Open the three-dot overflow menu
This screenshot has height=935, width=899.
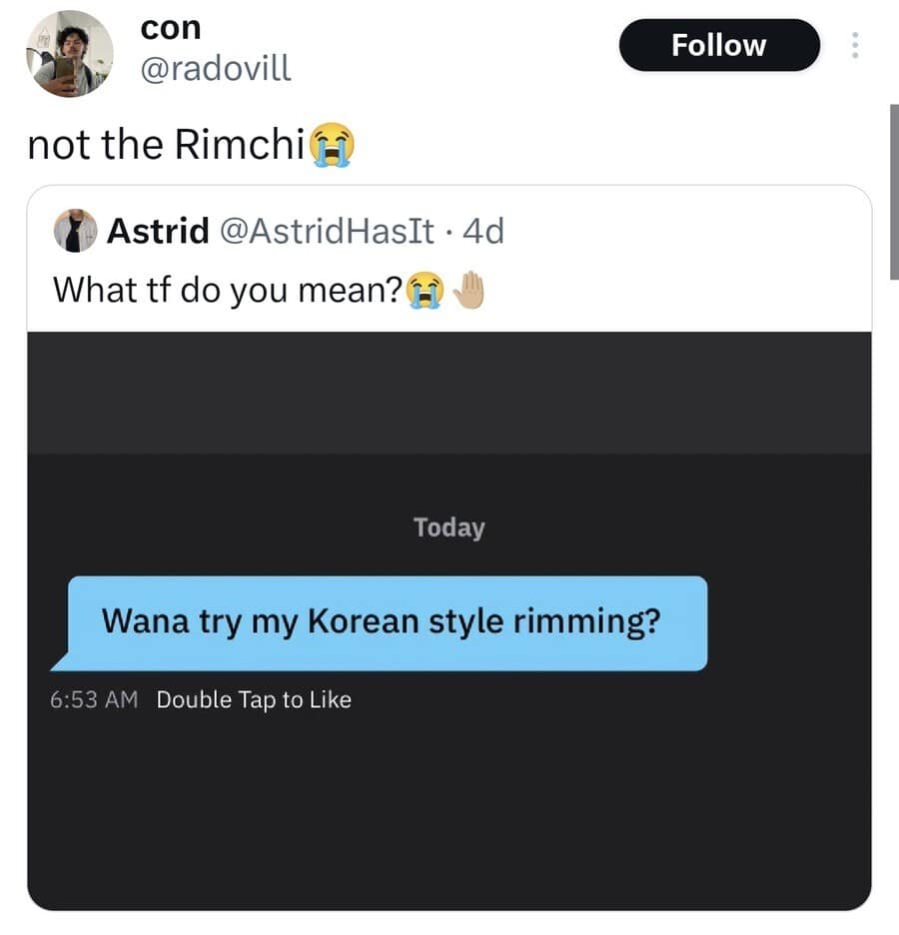(855, 45)
